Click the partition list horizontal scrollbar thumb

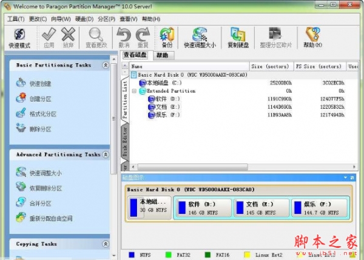coord(193,167)
